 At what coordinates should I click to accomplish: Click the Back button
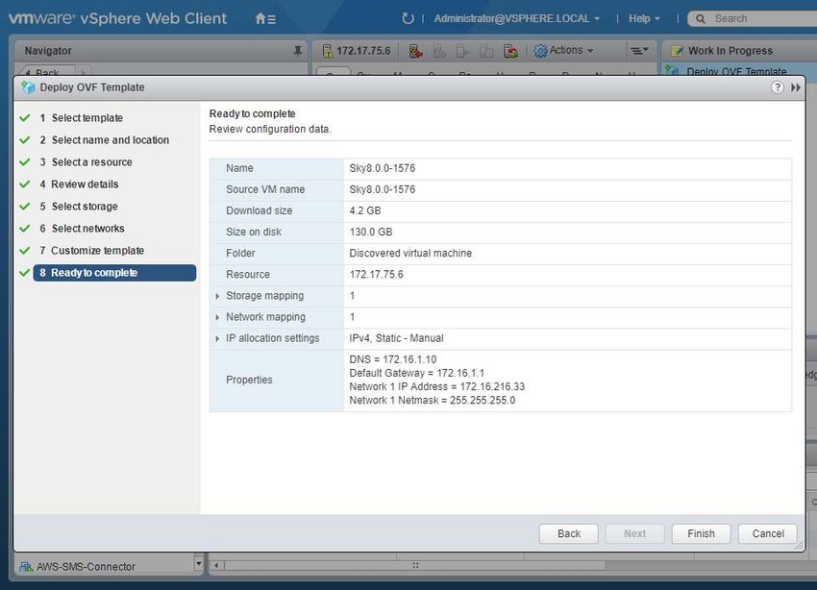coord(569,533)
